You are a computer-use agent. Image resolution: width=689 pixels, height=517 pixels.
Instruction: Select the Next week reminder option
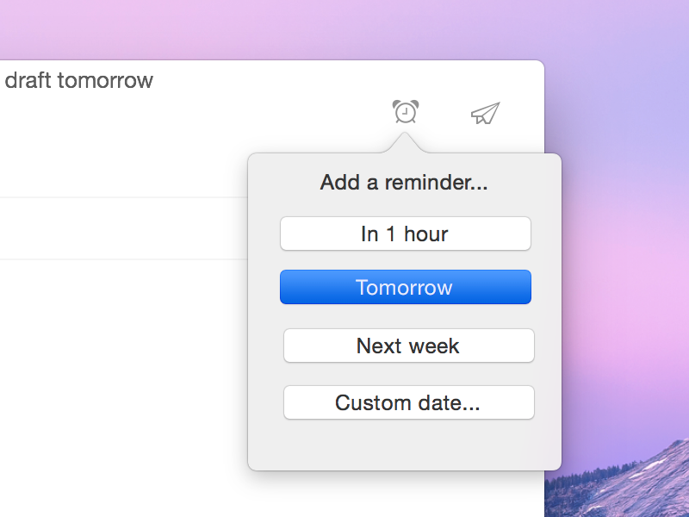[408, 346]
